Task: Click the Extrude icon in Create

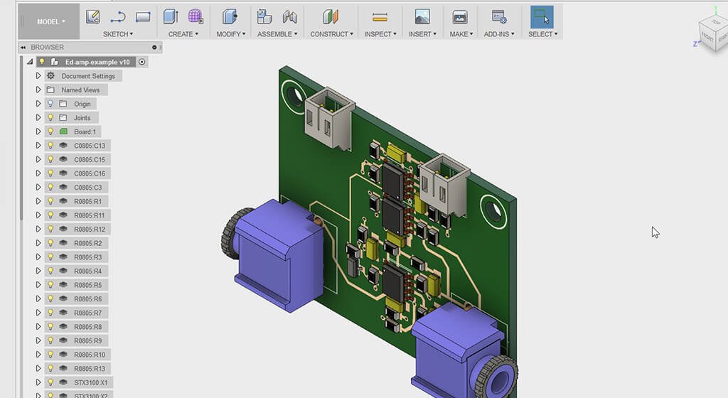Action: (x=171, y=16)
